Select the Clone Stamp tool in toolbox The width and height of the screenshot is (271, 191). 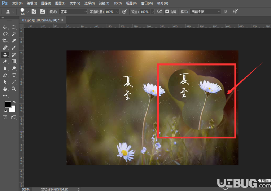pos(5,54)
